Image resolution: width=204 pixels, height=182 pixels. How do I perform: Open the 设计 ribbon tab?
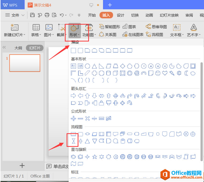tap(120, 15)
